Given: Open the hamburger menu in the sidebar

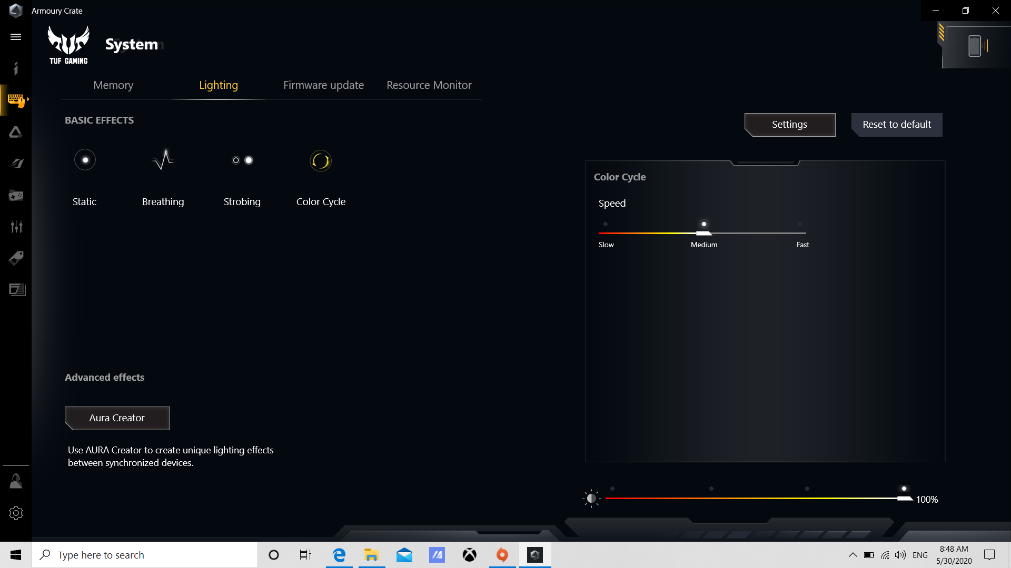Looking at the screenshot, I should (16, 37).
